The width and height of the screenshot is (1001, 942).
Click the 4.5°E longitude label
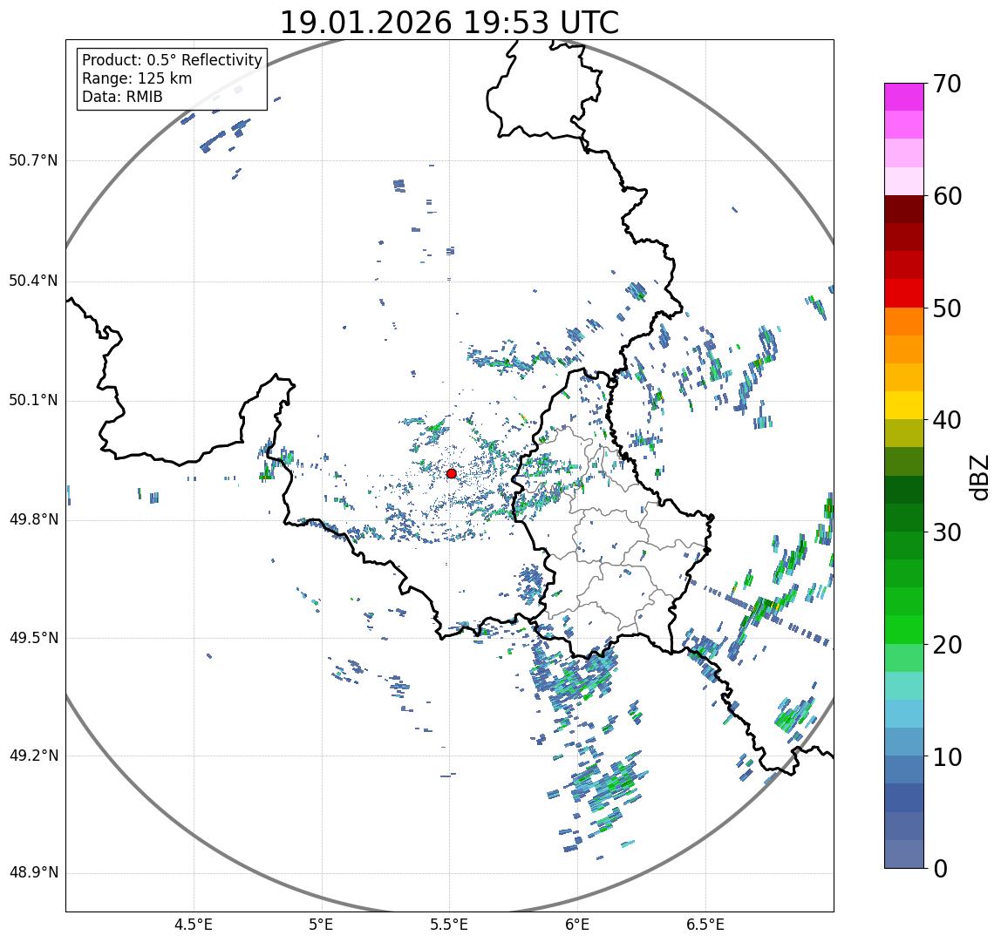click(x=194, y=925)
